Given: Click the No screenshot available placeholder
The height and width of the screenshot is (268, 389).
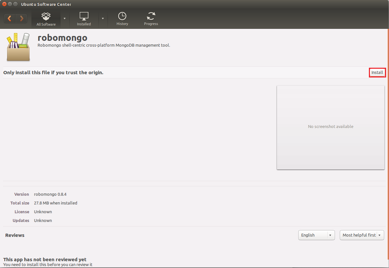Looking at the screenshot, I should coord(331,127).
